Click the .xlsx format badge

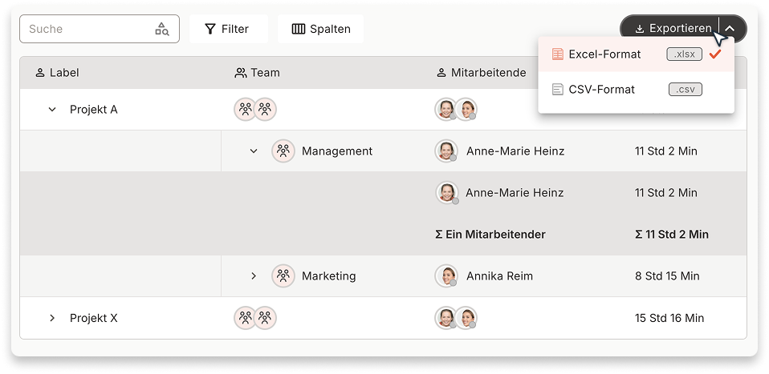click(x=684, y=54)
